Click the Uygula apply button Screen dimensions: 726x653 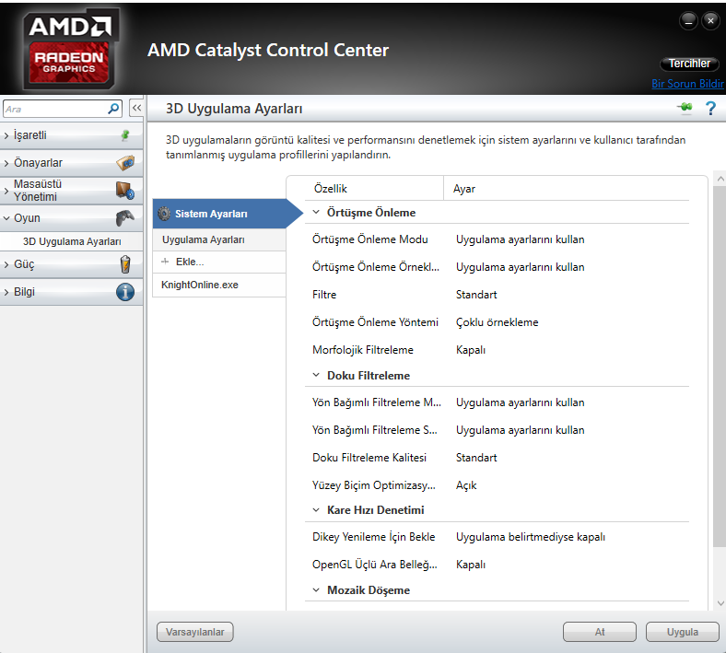pyautogui.click(x=683, y=632)
